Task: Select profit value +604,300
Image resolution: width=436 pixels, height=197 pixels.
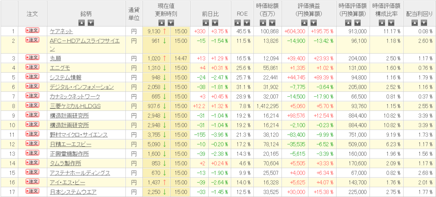Action: tap(295, 32)
